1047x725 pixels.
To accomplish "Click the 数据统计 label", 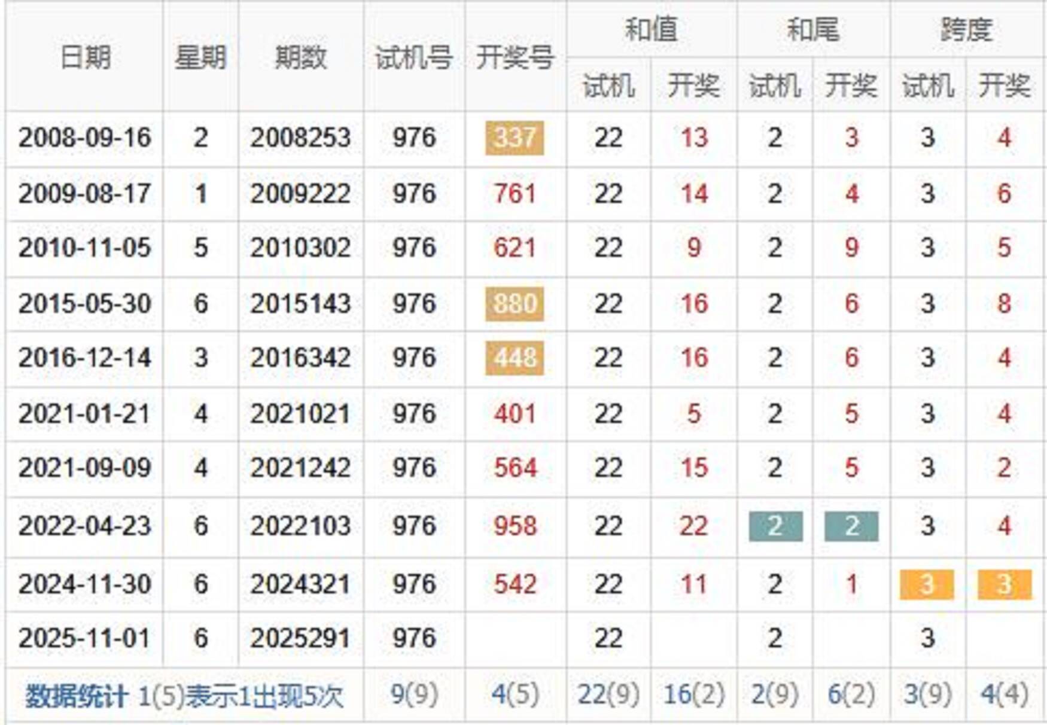I will (x=76, y=696).
